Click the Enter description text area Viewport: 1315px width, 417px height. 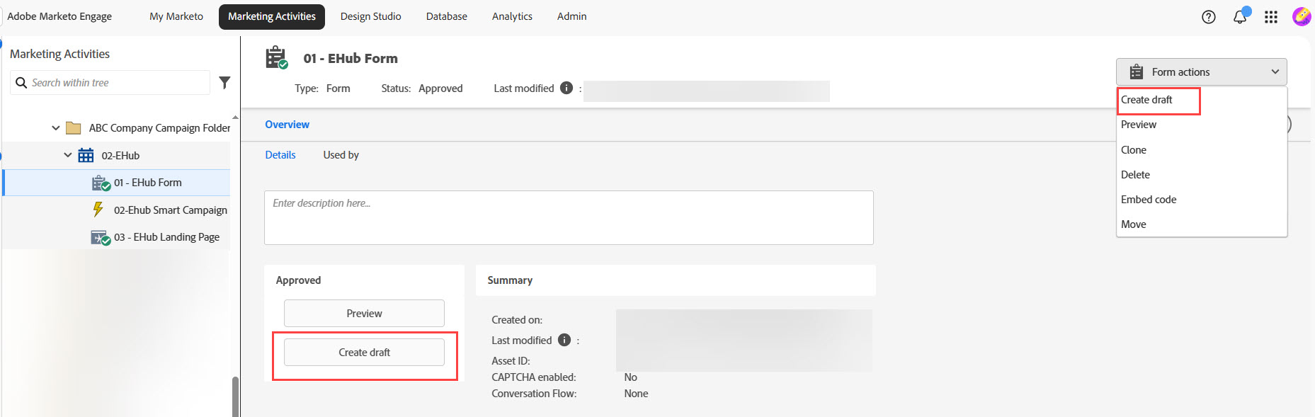pos(569,217)
